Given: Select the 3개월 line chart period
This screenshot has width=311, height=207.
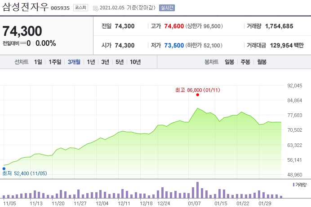Looking at the screenshot, I should pos(74,62).
